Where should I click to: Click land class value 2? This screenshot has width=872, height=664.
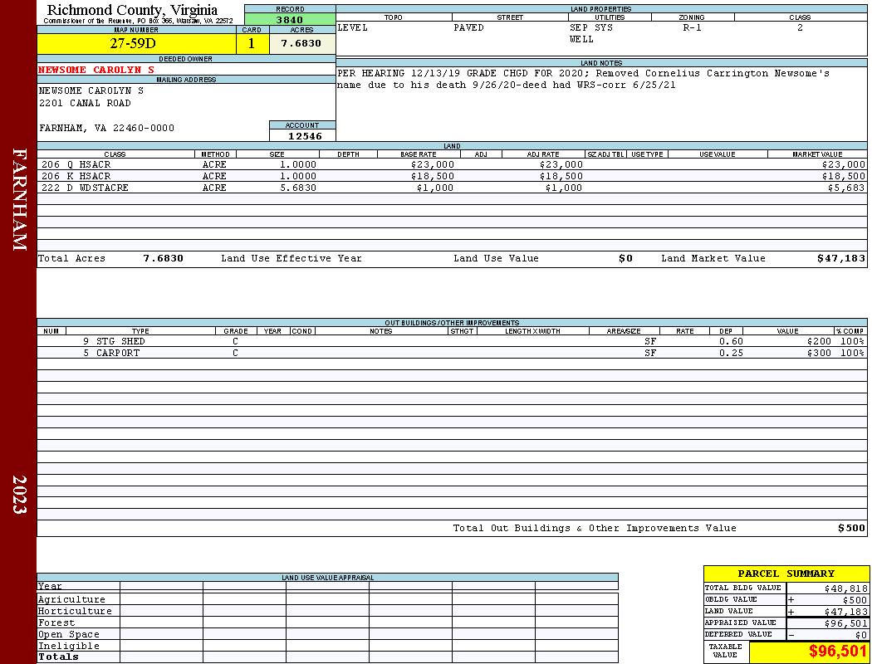800,27
